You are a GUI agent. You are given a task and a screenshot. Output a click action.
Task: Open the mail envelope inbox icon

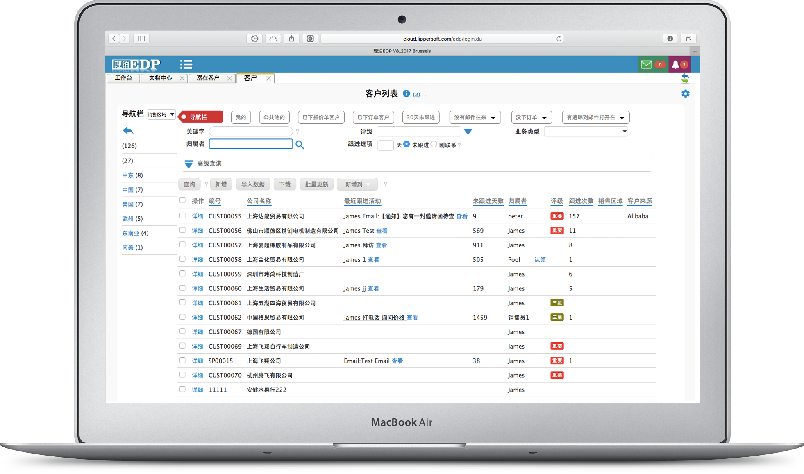646,64
